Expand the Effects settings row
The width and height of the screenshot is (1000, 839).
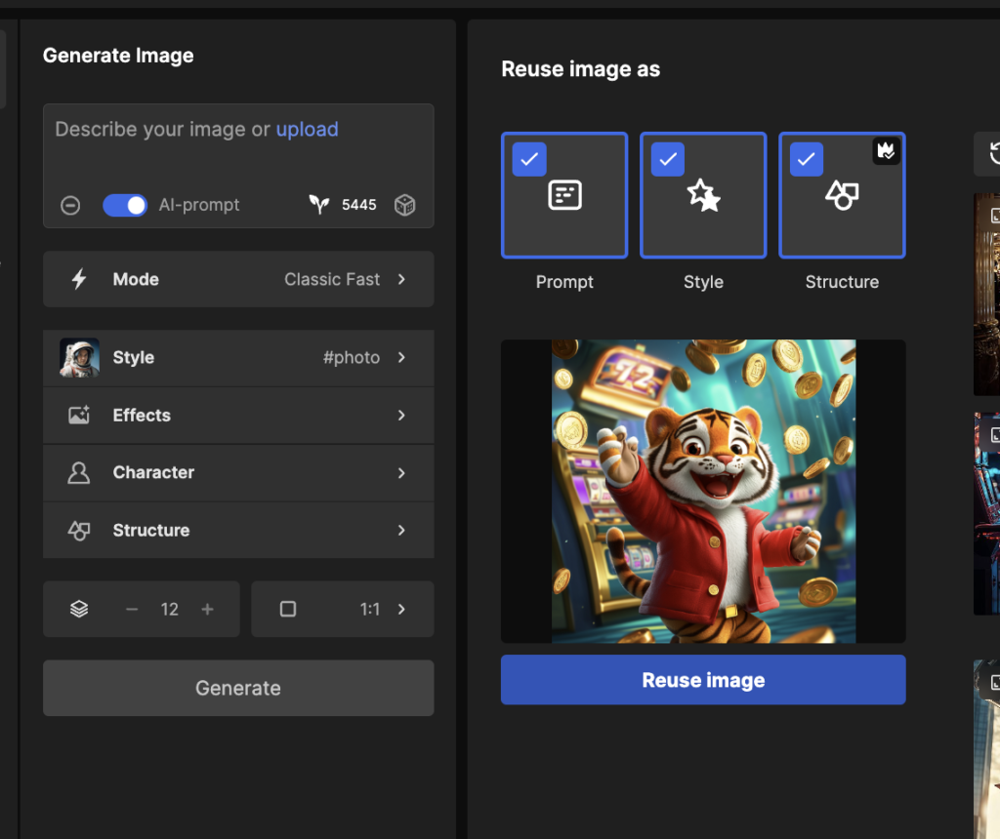coord(238,416)
